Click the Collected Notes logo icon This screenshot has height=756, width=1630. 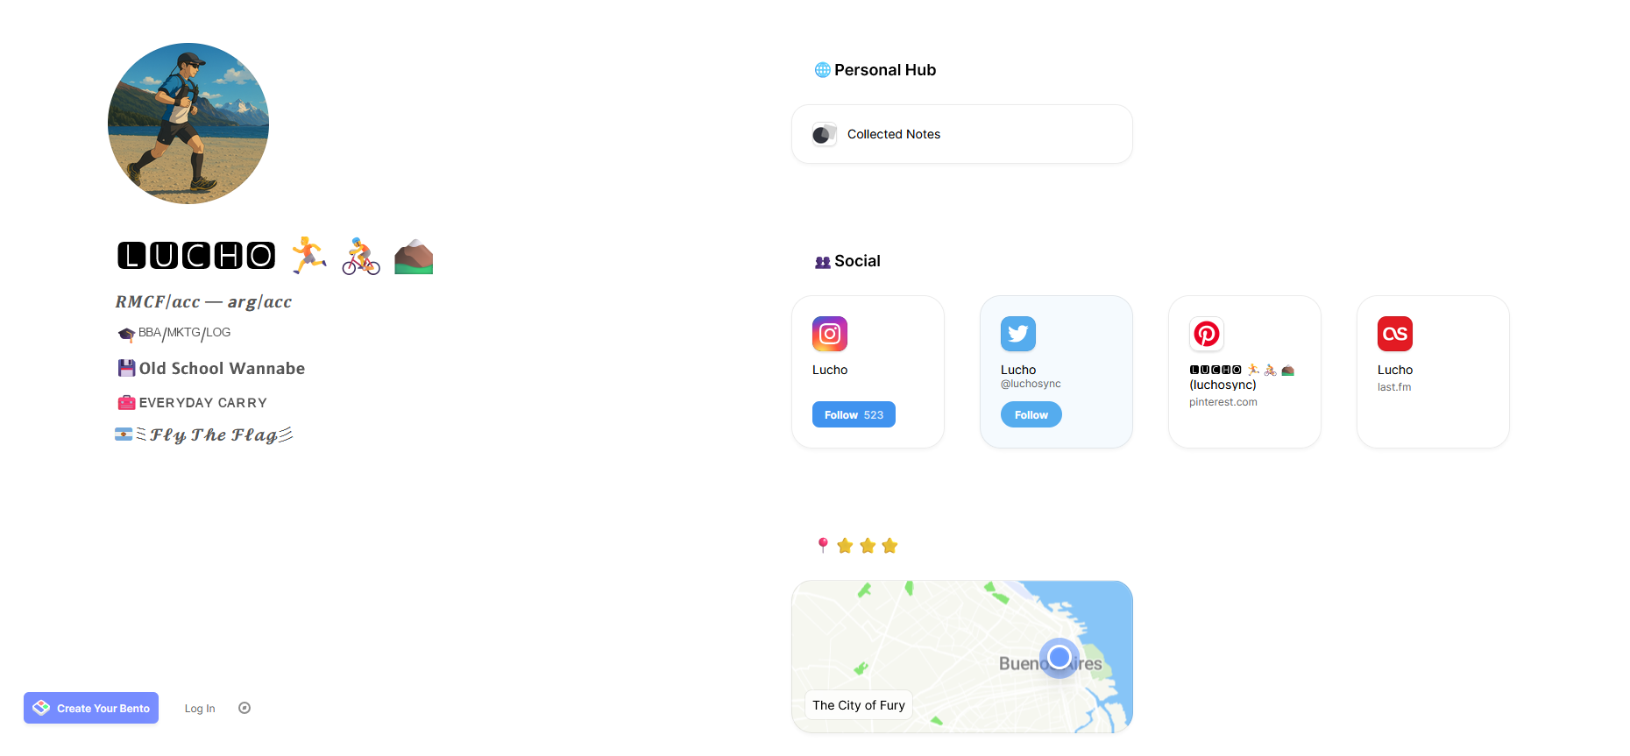coord(824,134)
